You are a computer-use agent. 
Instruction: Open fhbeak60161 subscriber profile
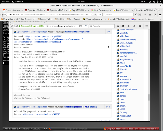(x=125, y=116)
